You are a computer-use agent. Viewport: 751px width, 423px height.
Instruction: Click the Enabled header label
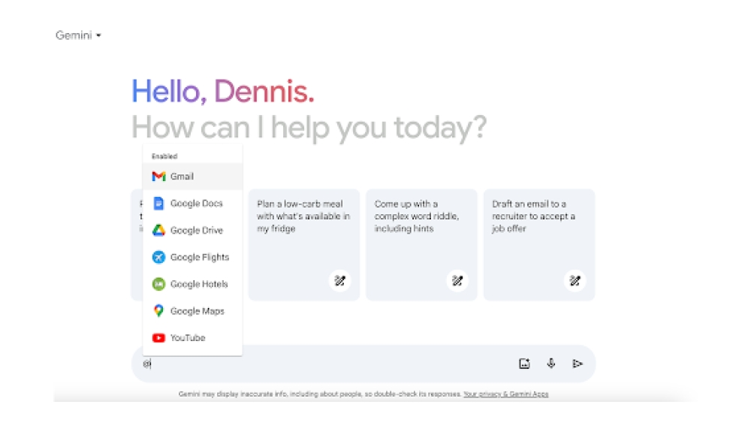click(164, 156)
